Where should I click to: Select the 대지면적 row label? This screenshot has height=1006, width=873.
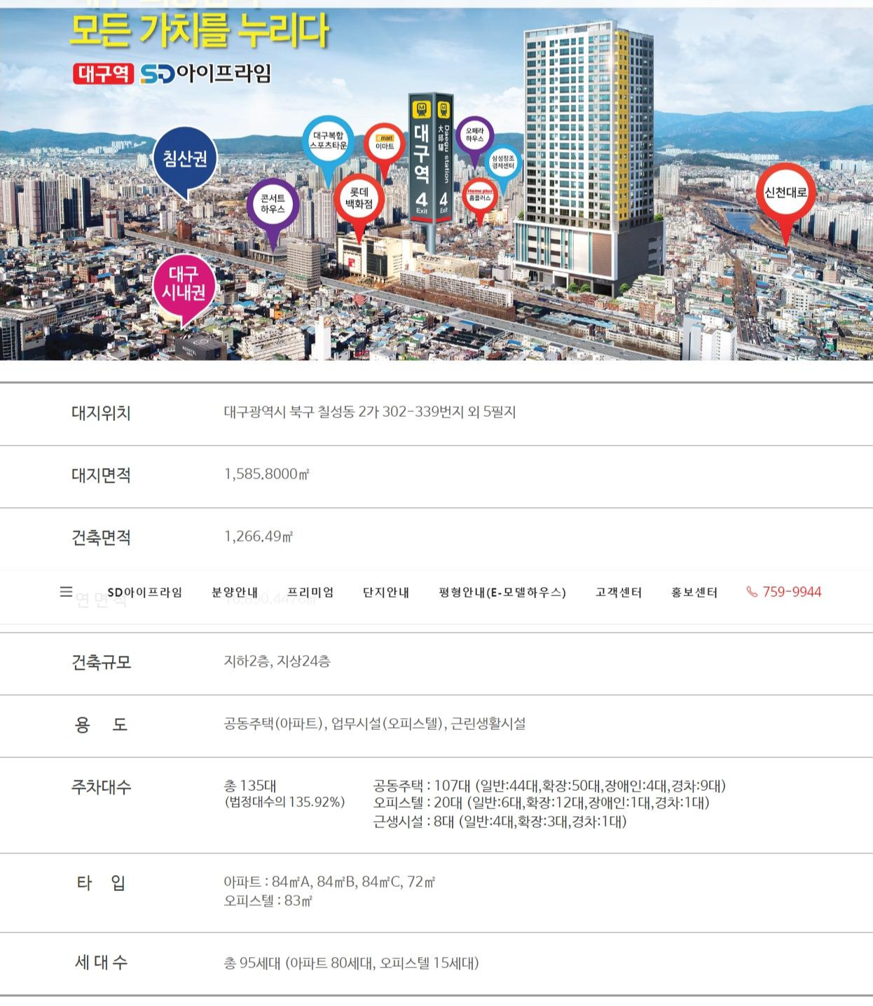101,476
